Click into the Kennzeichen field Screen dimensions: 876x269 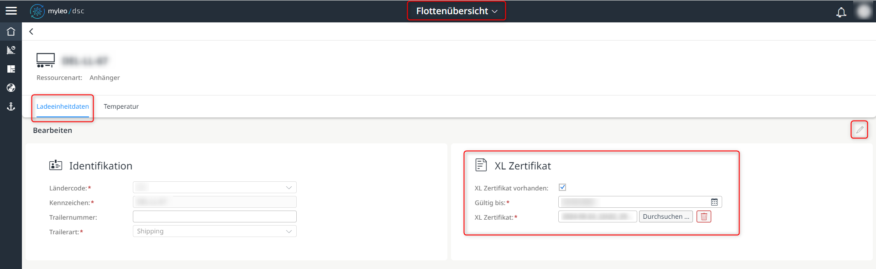215,202
